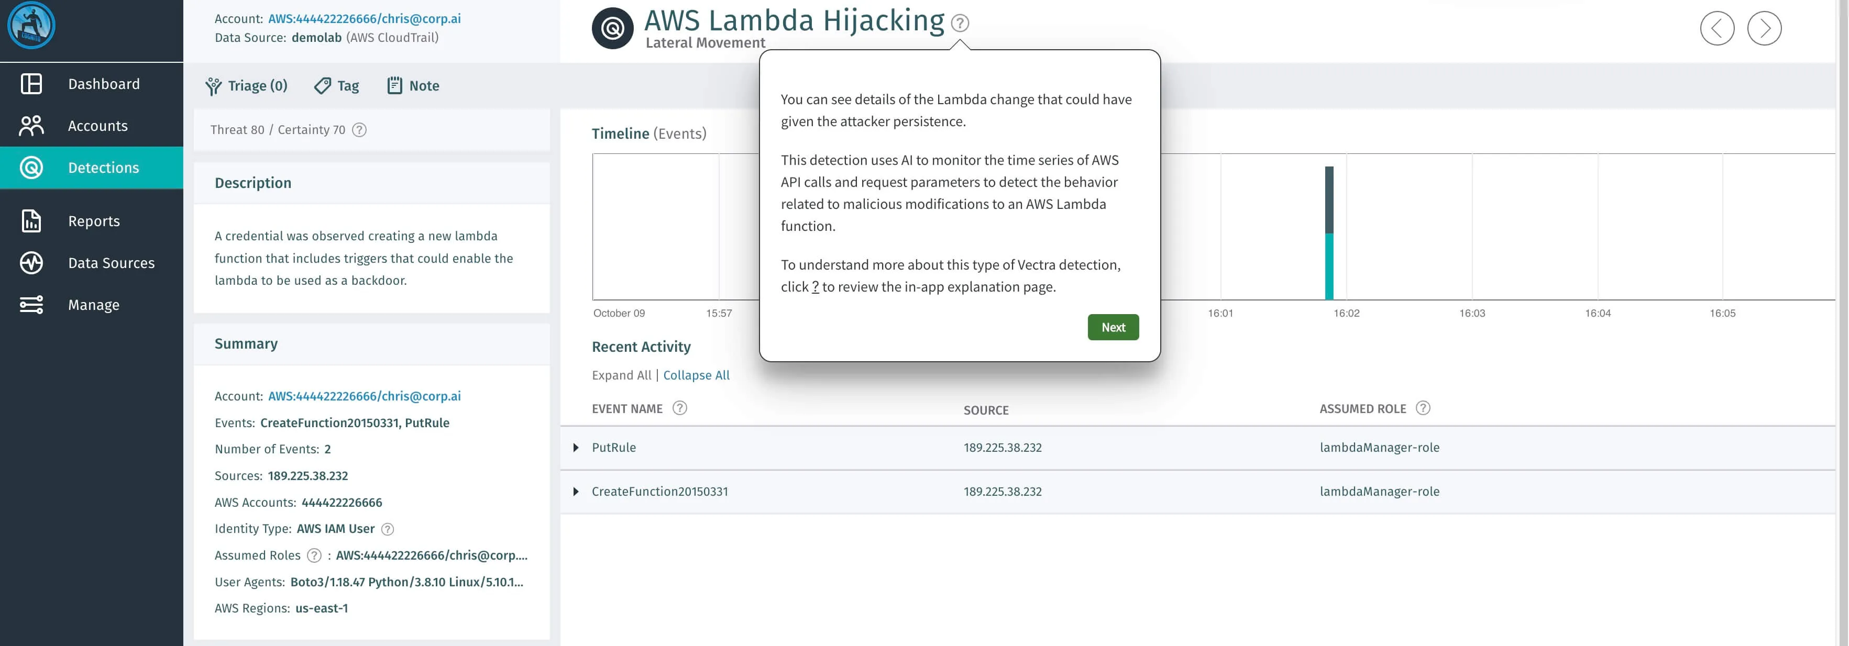Open help icon beside AWS Lambda Hijacking title
Viewport: 1849px width, 646px height.
pyautogui.click(x=960, y=23)
